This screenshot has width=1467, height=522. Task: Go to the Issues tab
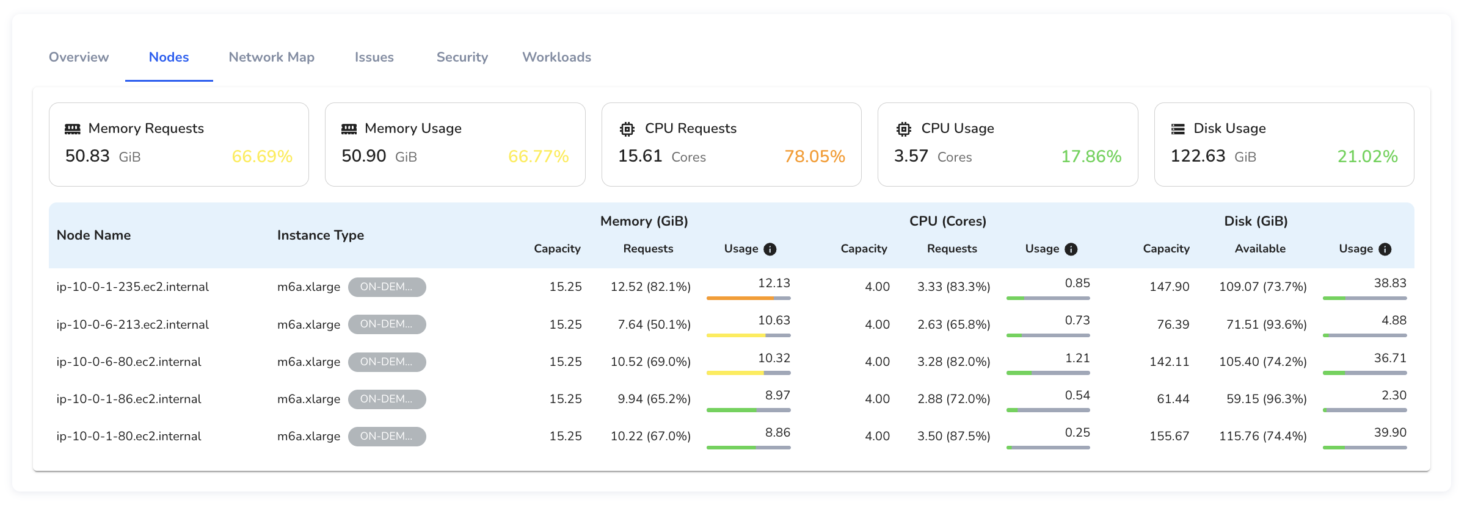[x=374, y=57]
